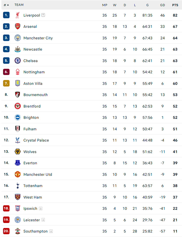Click the gold position 7 badge

coord(6,83)
